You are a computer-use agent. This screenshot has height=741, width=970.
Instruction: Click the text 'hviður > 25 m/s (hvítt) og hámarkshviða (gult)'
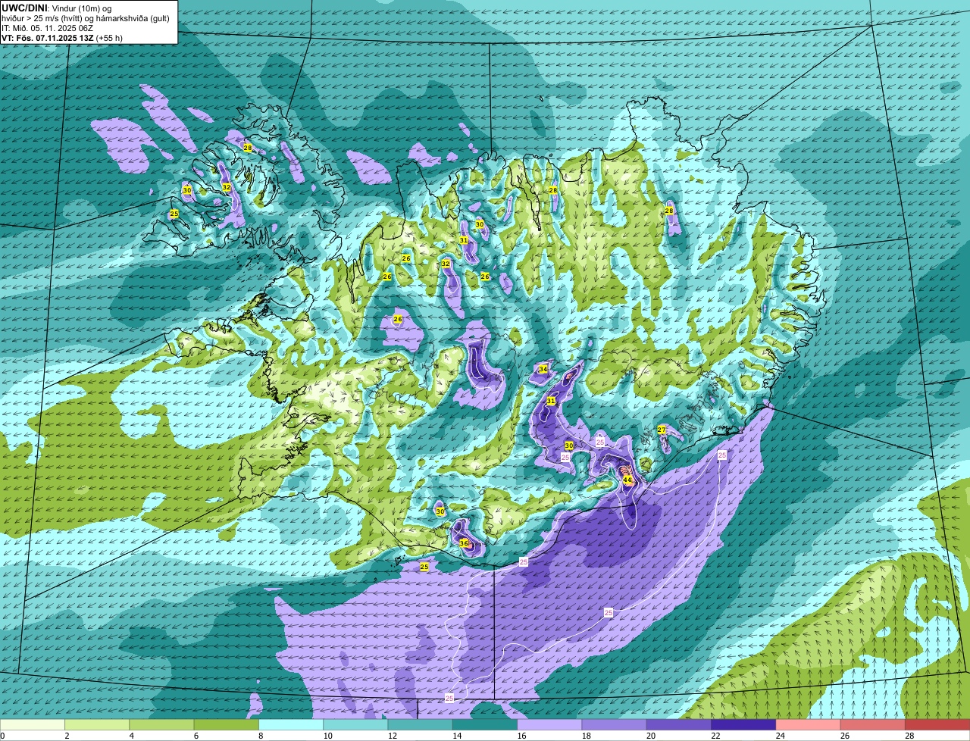86,18
